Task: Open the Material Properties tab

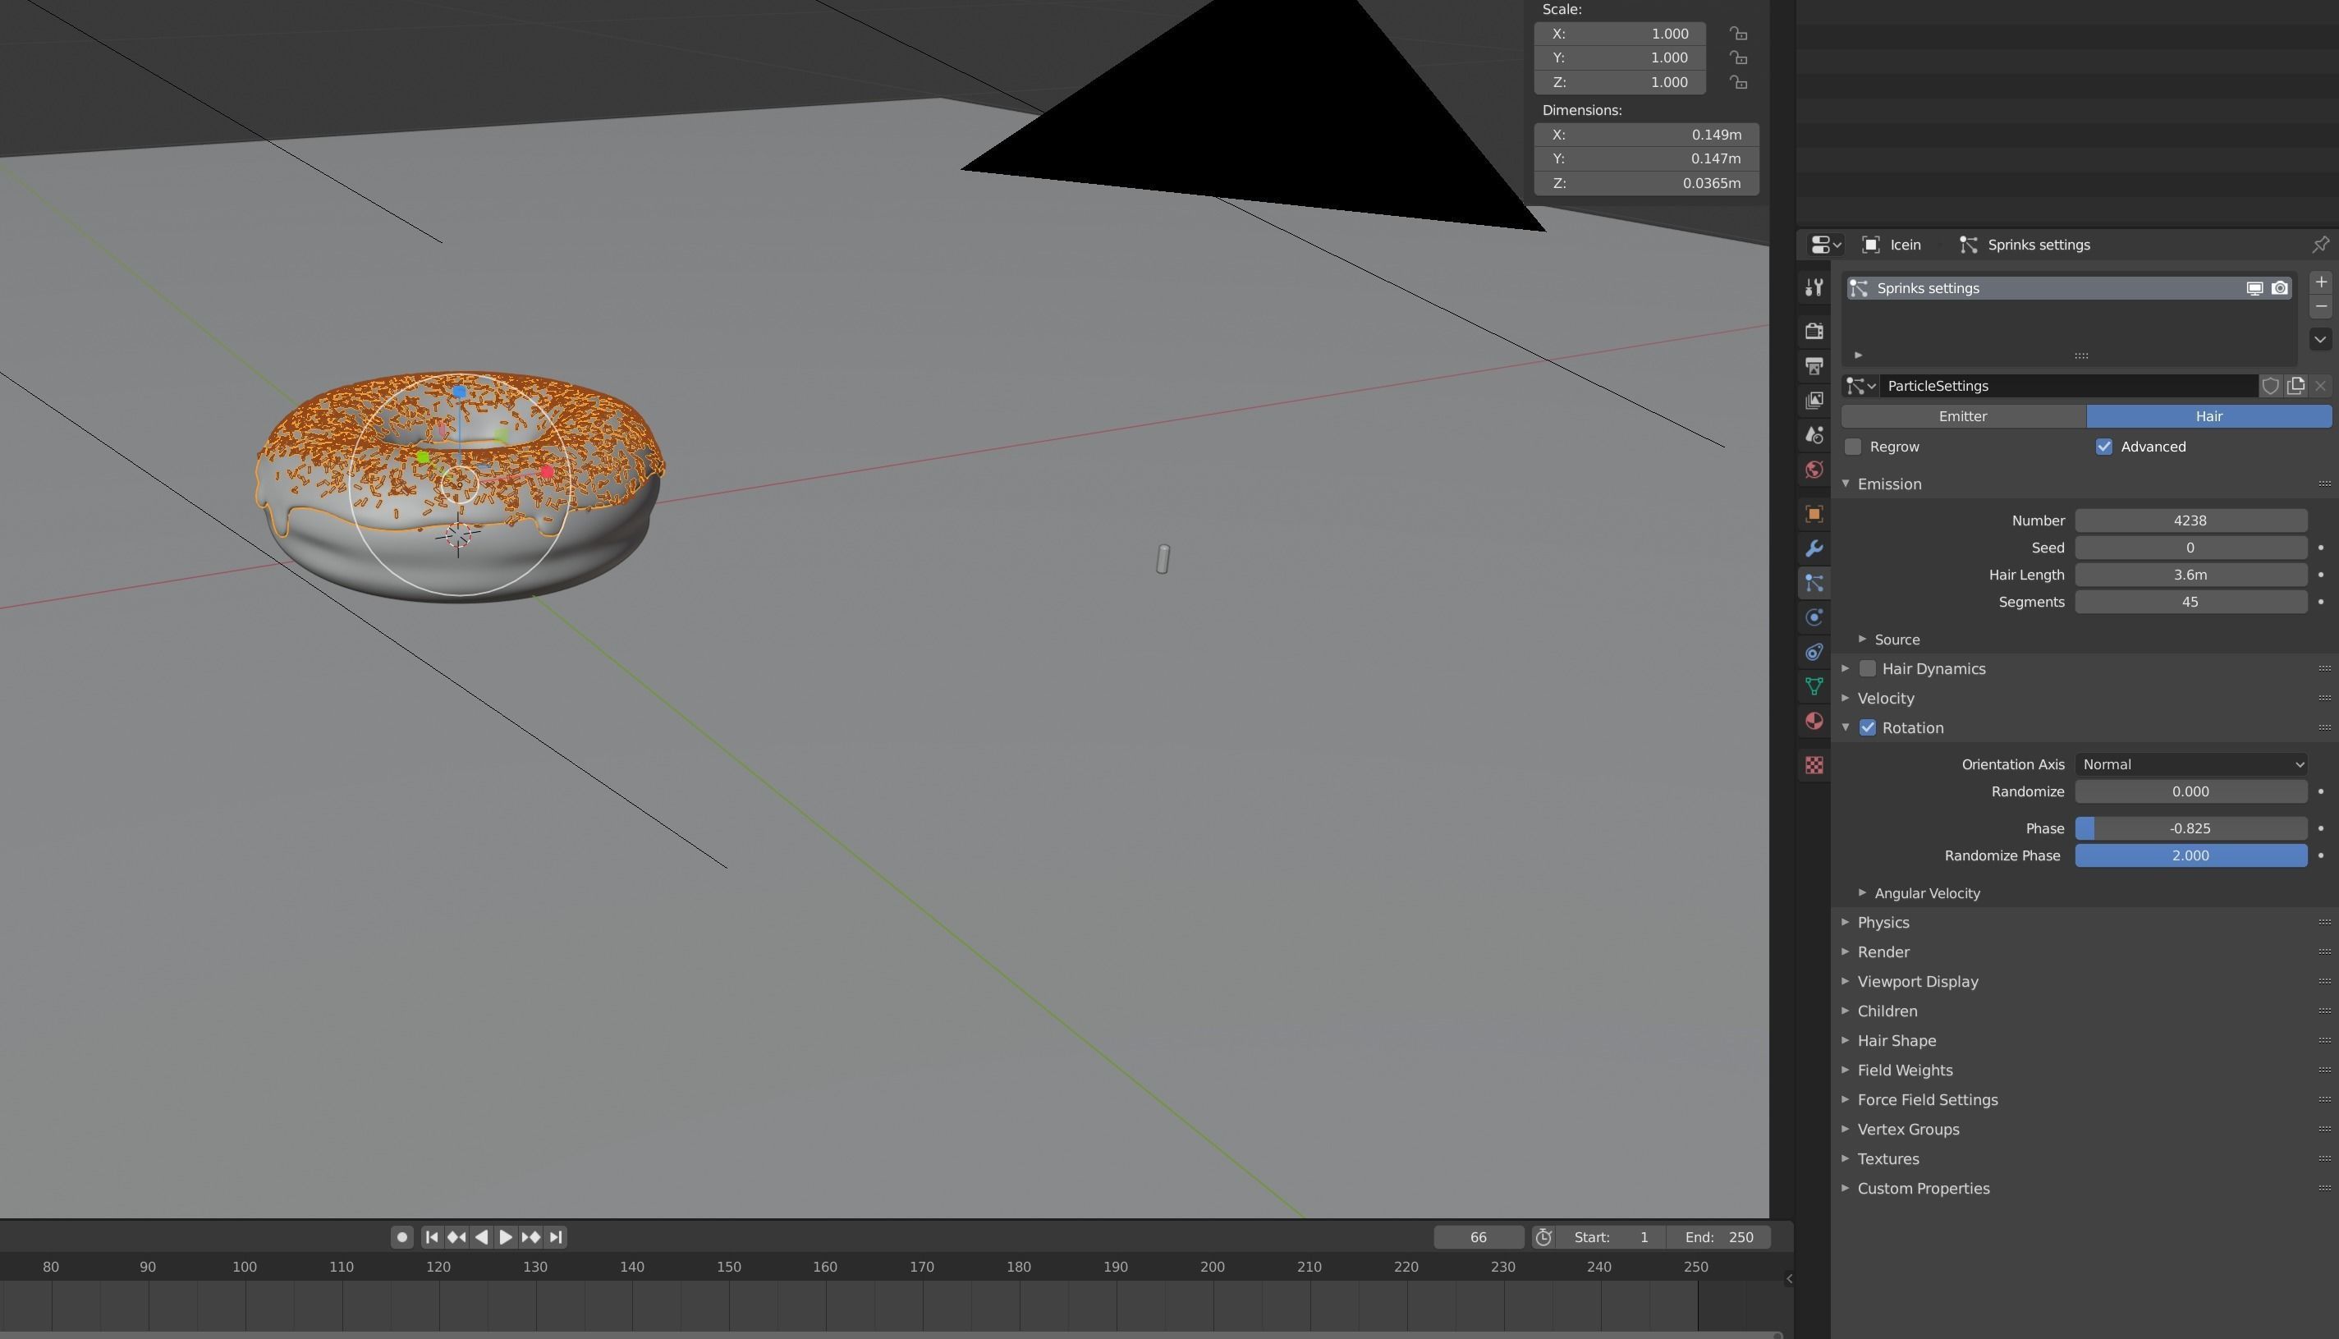Action: pos(1813,720)
